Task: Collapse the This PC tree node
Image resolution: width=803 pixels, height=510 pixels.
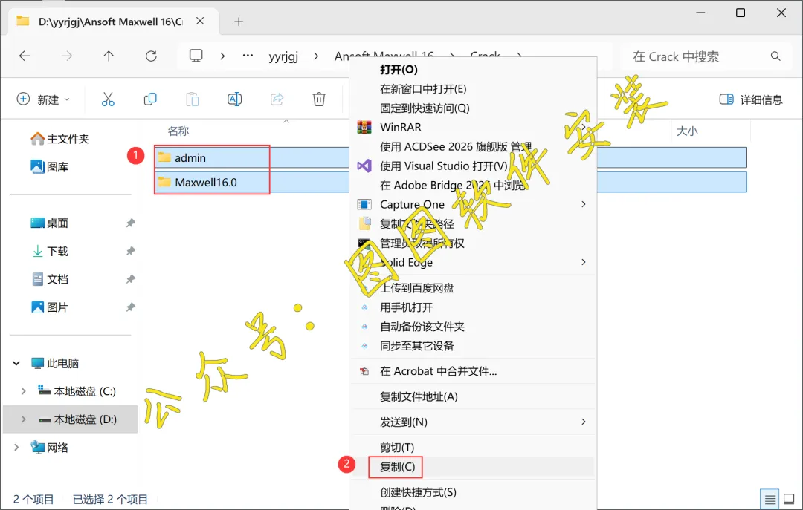Action: 16,363
